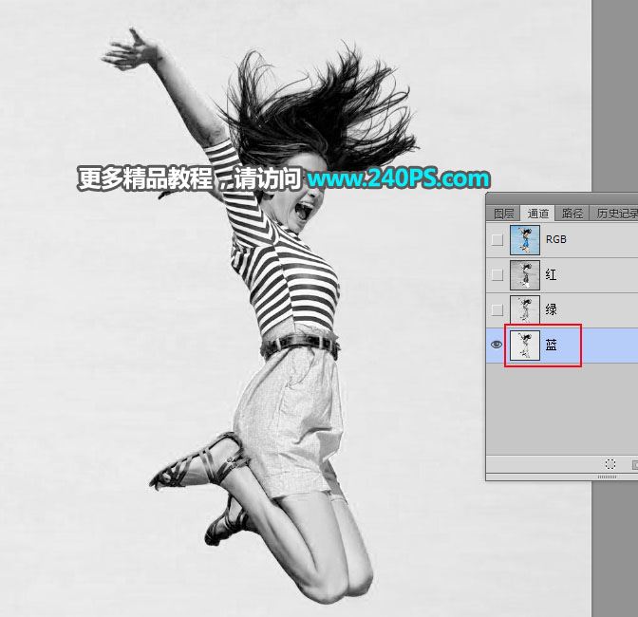This screenshot has width=638, height=617.
Task: Enable visibility of the 绿 (Green) channel
Action: 497,309
